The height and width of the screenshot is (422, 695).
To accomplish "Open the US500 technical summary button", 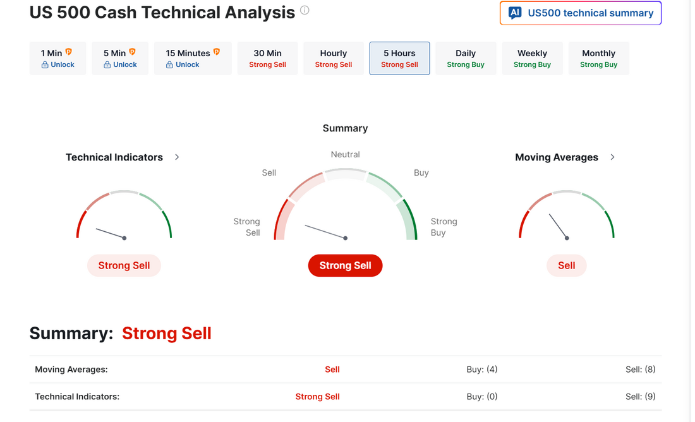I will click(581, 13).
